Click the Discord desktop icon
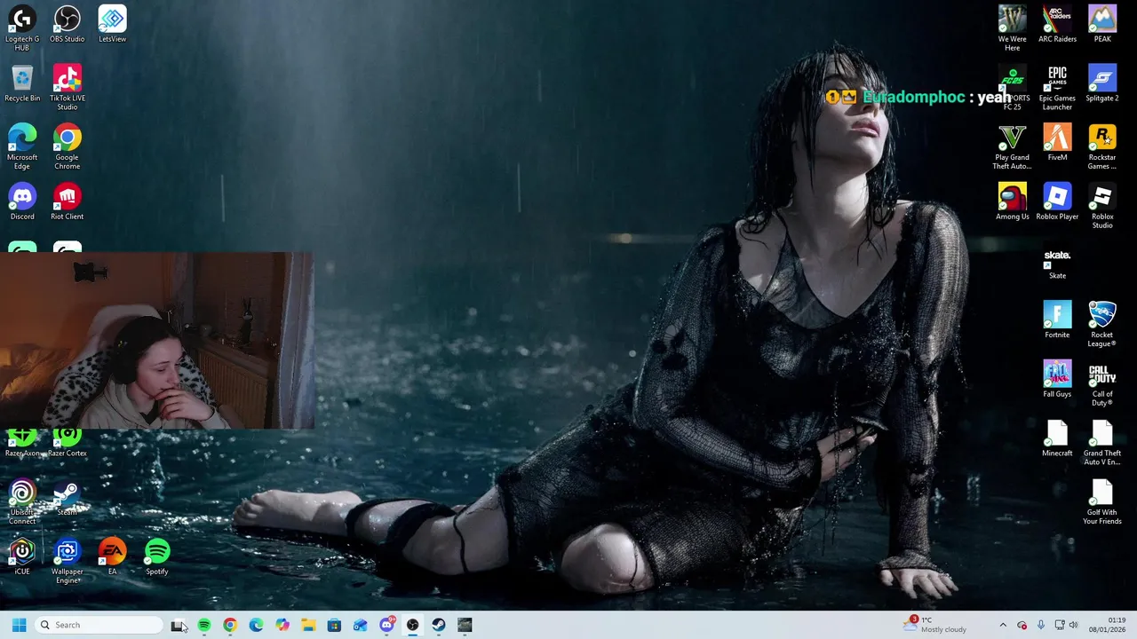The image size is (1137, 639). (x=22, y=202)
